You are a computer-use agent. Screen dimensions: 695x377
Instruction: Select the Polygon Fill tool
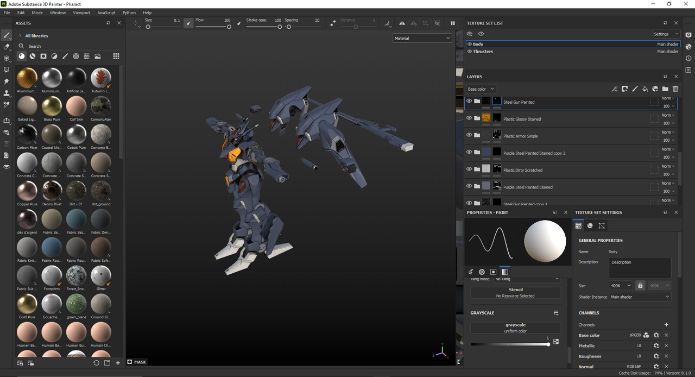click(7, 70)
